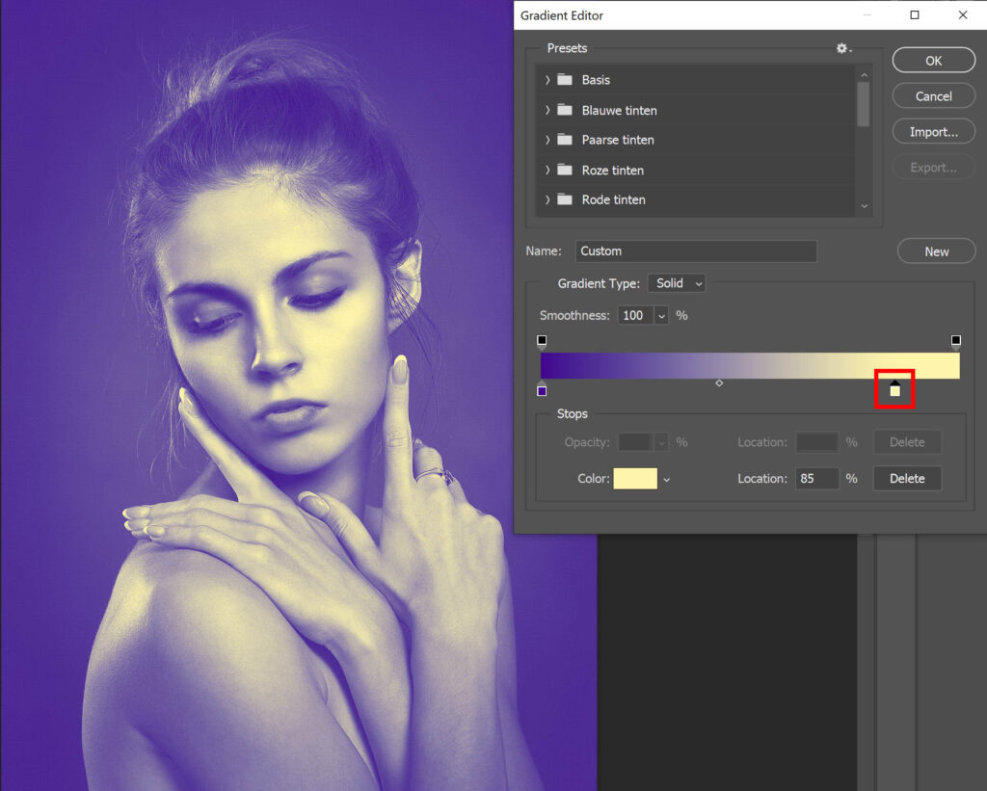
Task: Click the Basis preset folder label
Action: click(596, 80)
